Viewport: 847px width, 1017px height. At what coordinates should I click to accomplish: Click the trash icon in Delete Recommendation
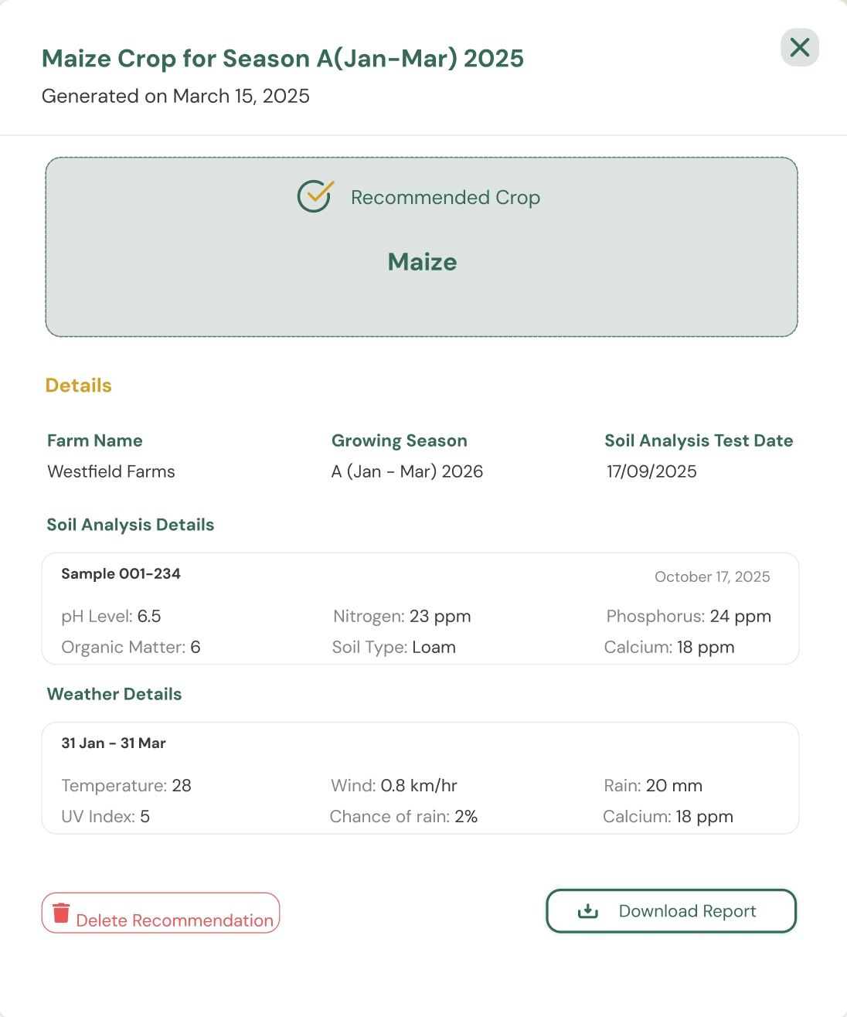tap(61, 913)
